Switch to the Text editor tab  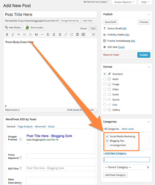93,28
